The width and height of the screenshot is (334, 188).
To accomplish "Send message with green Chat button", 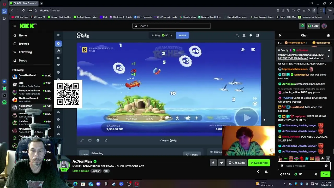I will 325,174.
